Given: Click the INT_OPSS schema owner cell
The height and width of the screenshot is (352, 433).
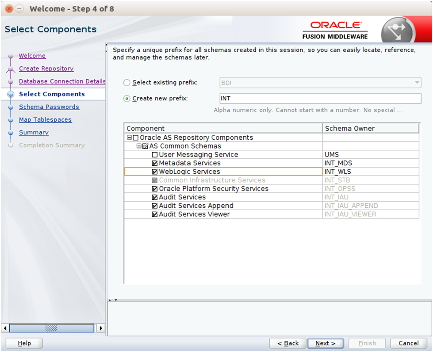Looking at the screenshot, I should (x=371, y=189).
